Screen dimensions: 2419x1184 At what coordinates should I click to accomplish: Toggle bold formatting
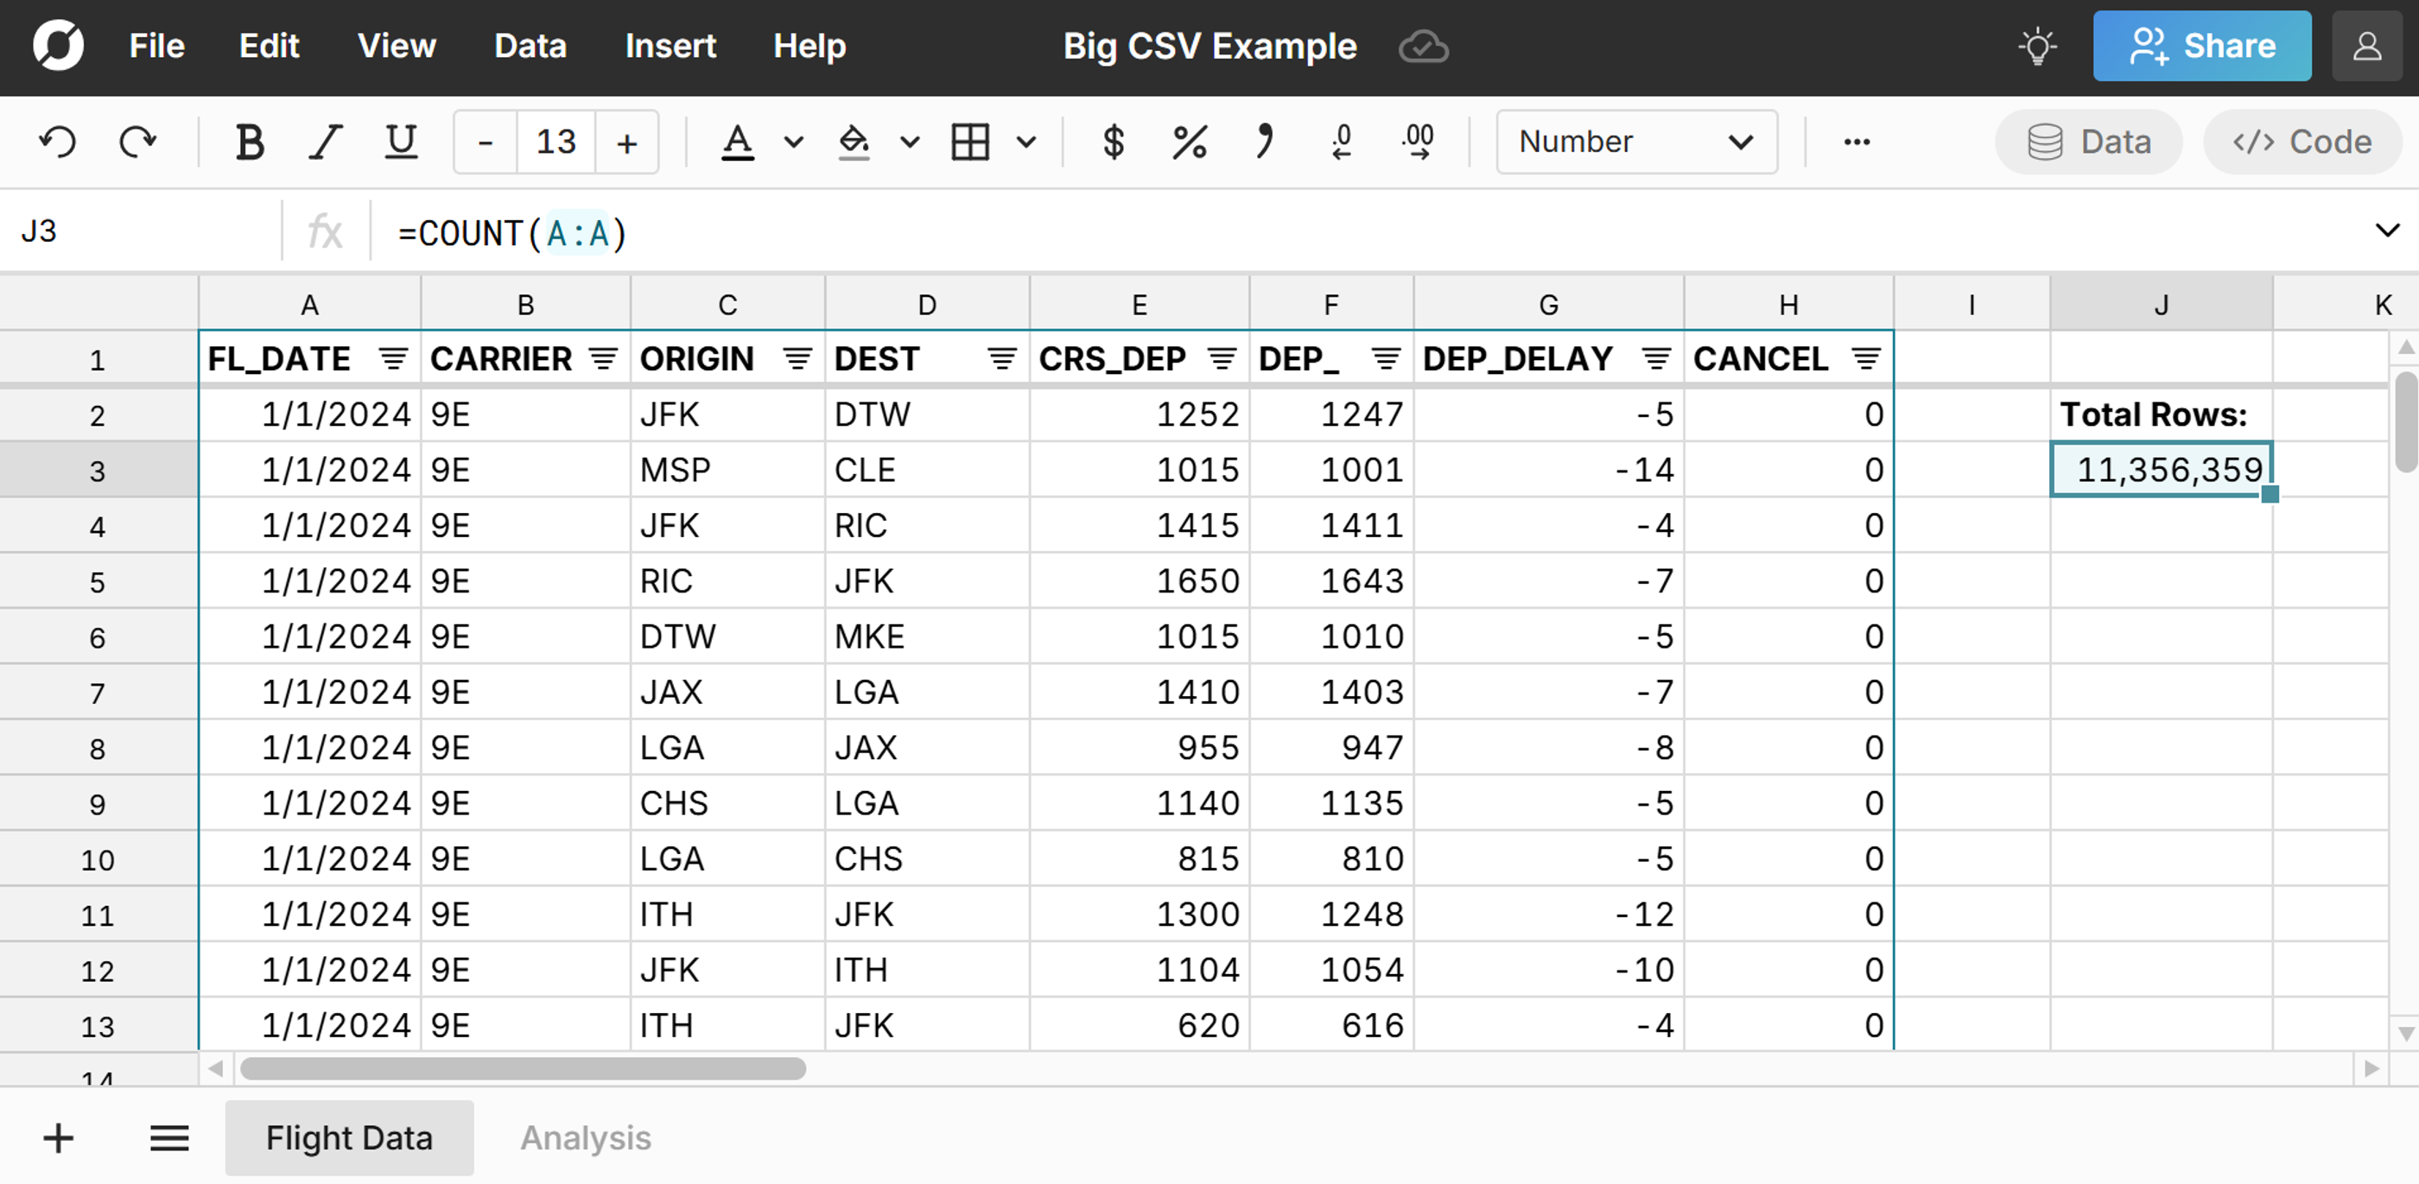pyautogui.click(x=249, y=142)
